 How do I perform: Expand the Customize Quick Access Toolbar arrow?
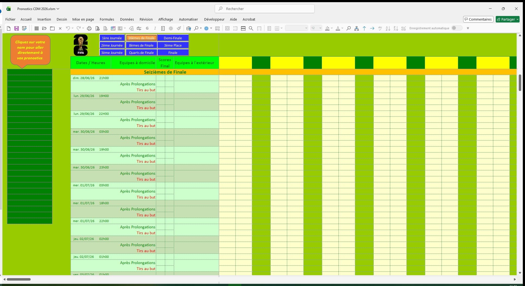[468, 28]
